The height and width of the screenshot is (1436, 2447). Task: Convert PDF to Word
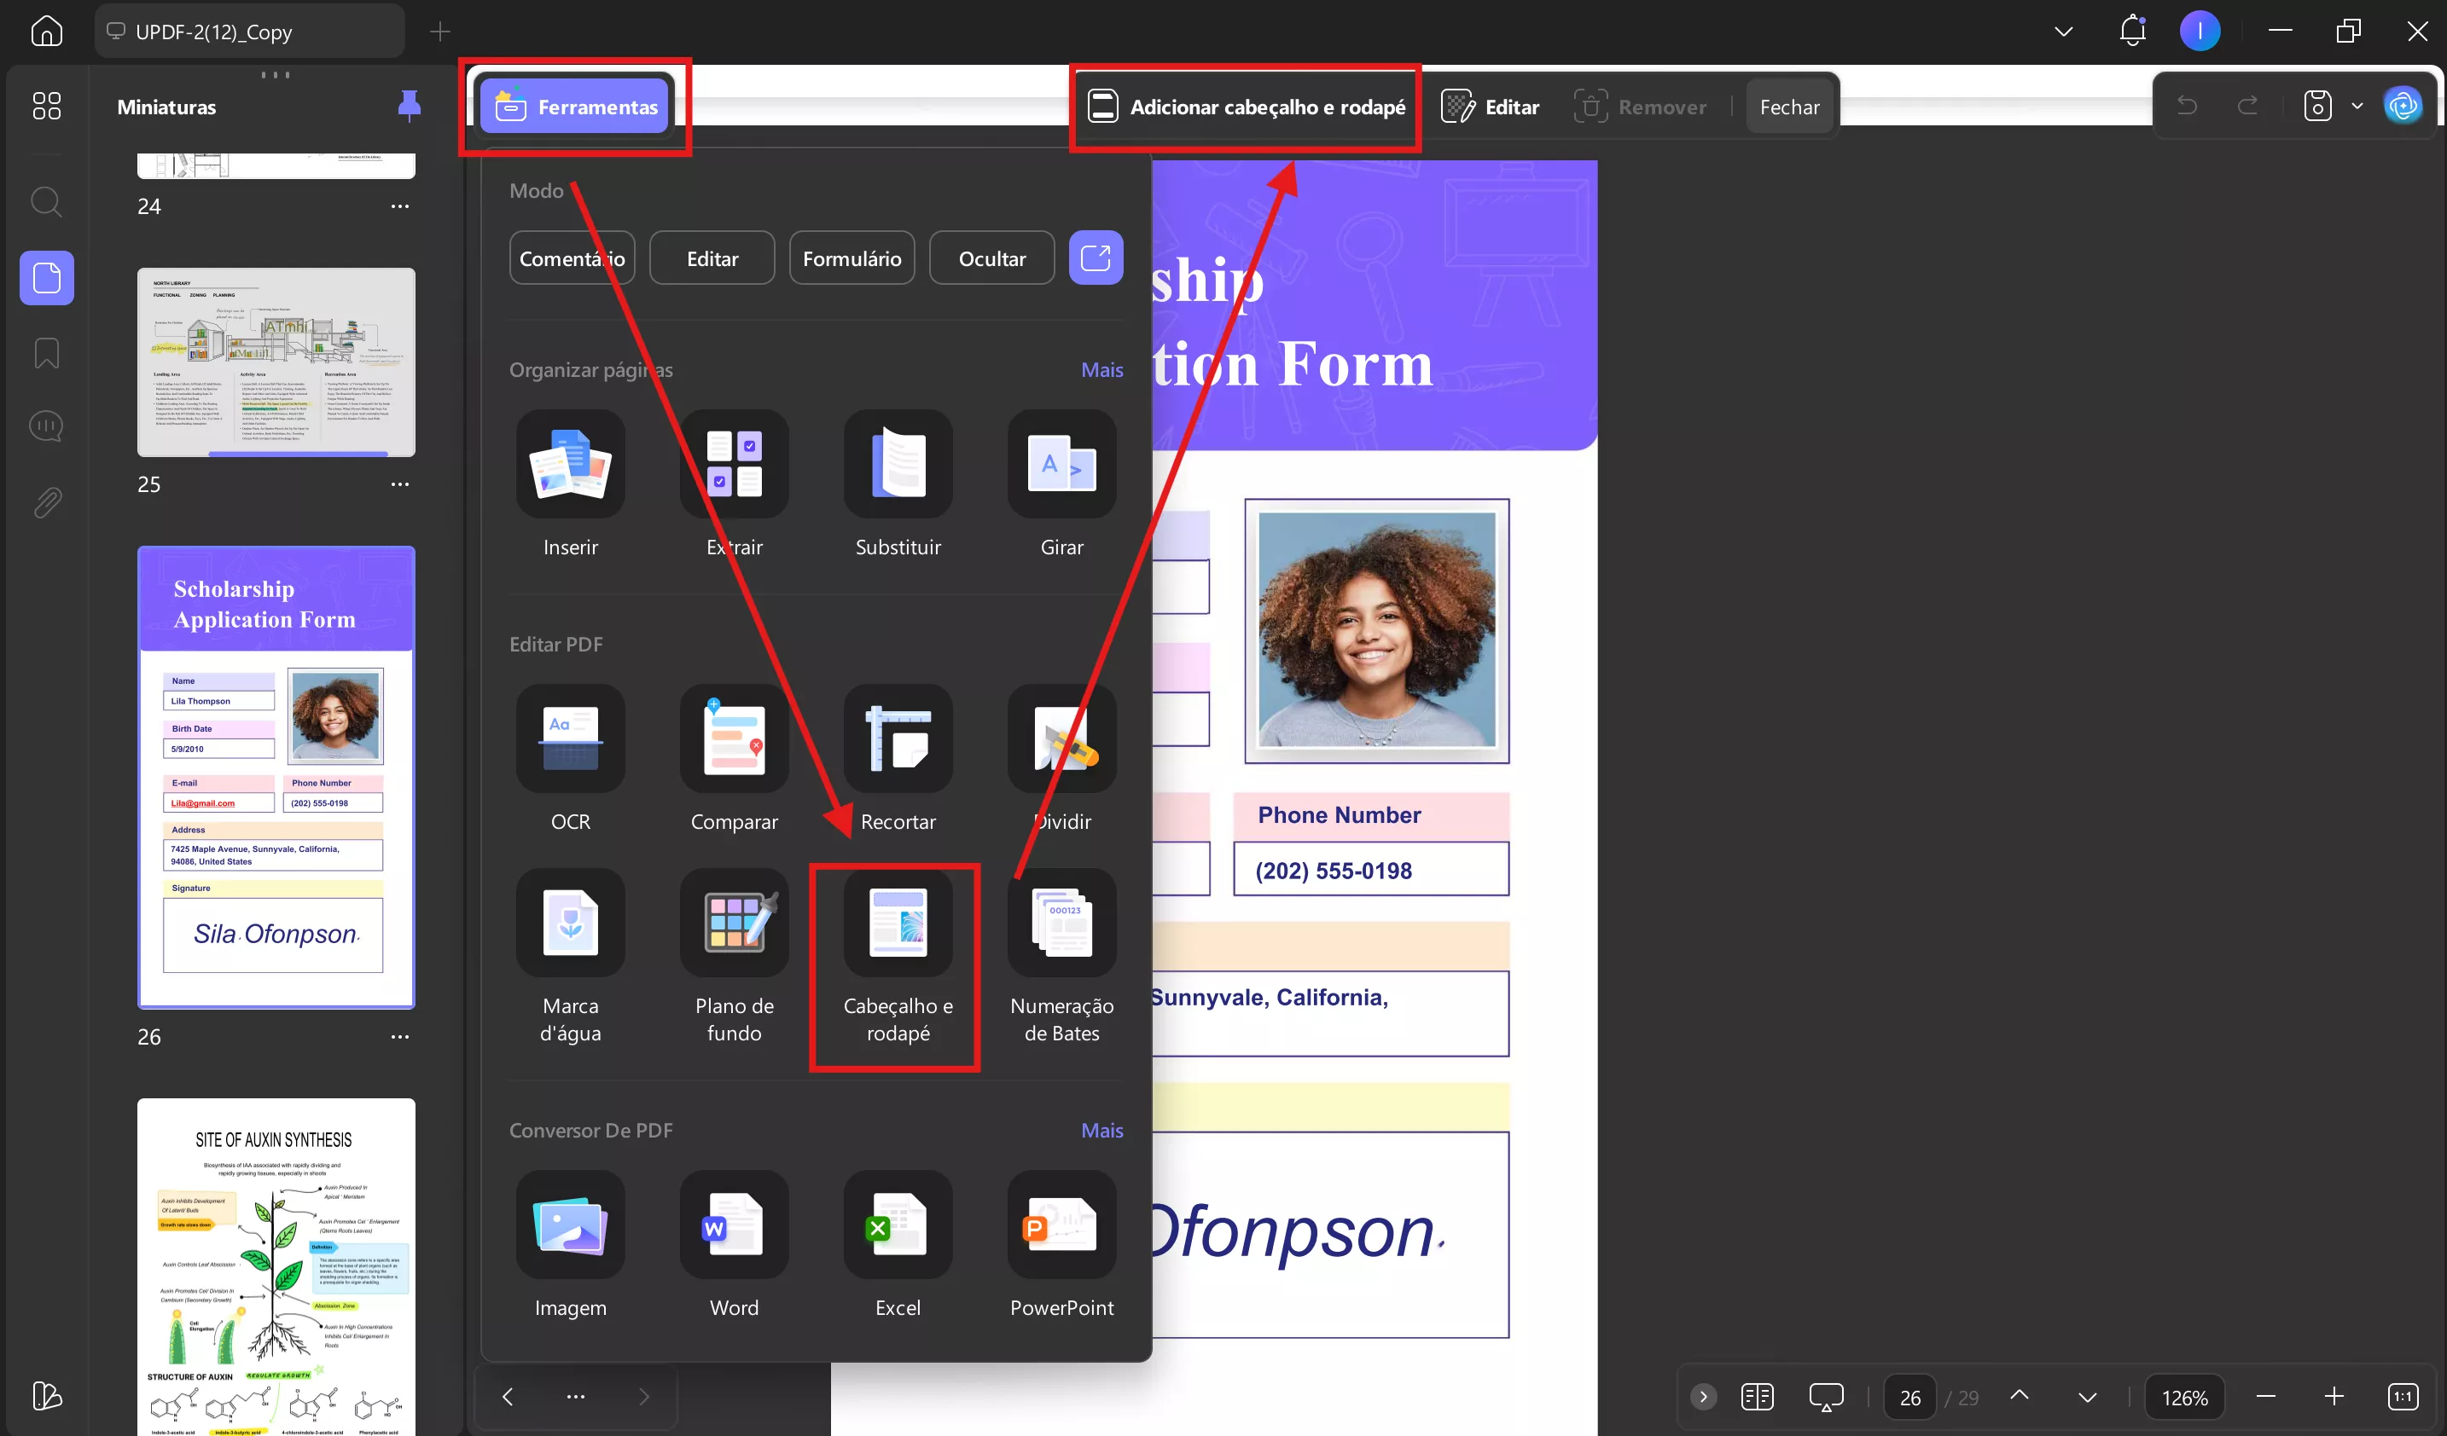(x=734, y=1225)
